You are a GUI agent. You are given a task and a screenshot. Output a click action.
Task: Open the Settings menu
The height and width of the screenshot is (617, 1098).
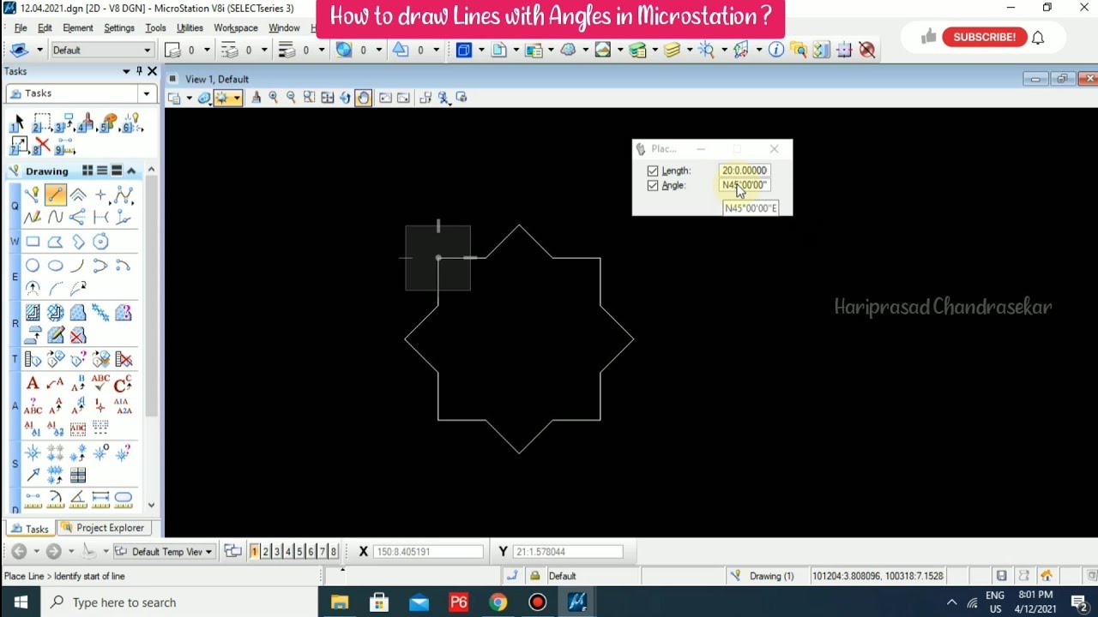[119, 28]
